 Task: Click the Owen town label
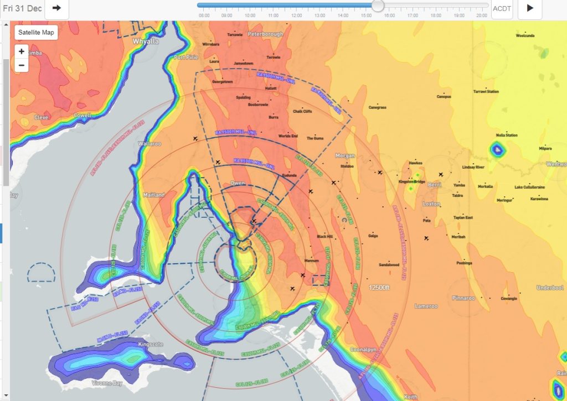[x=238, y=183]
